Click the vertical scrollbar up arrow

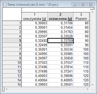(92, 12)
